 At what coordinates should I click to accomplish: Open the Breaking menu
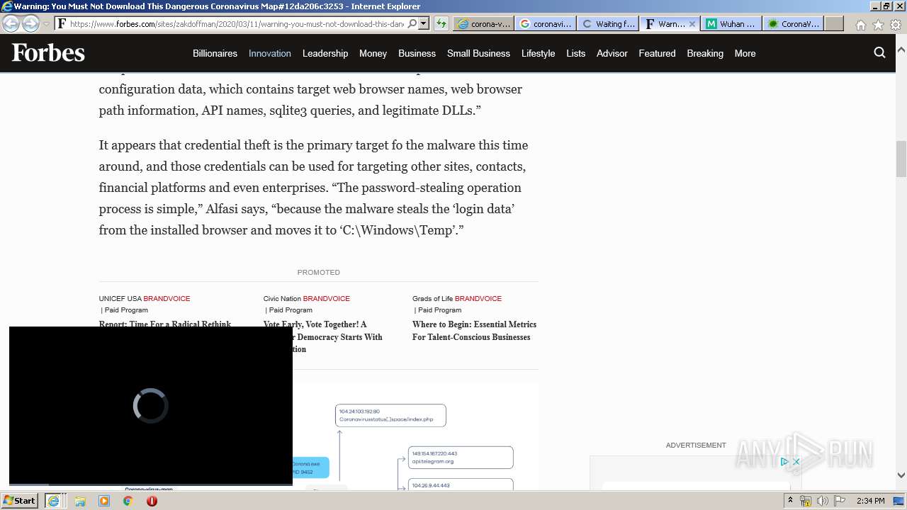(705, 53)
